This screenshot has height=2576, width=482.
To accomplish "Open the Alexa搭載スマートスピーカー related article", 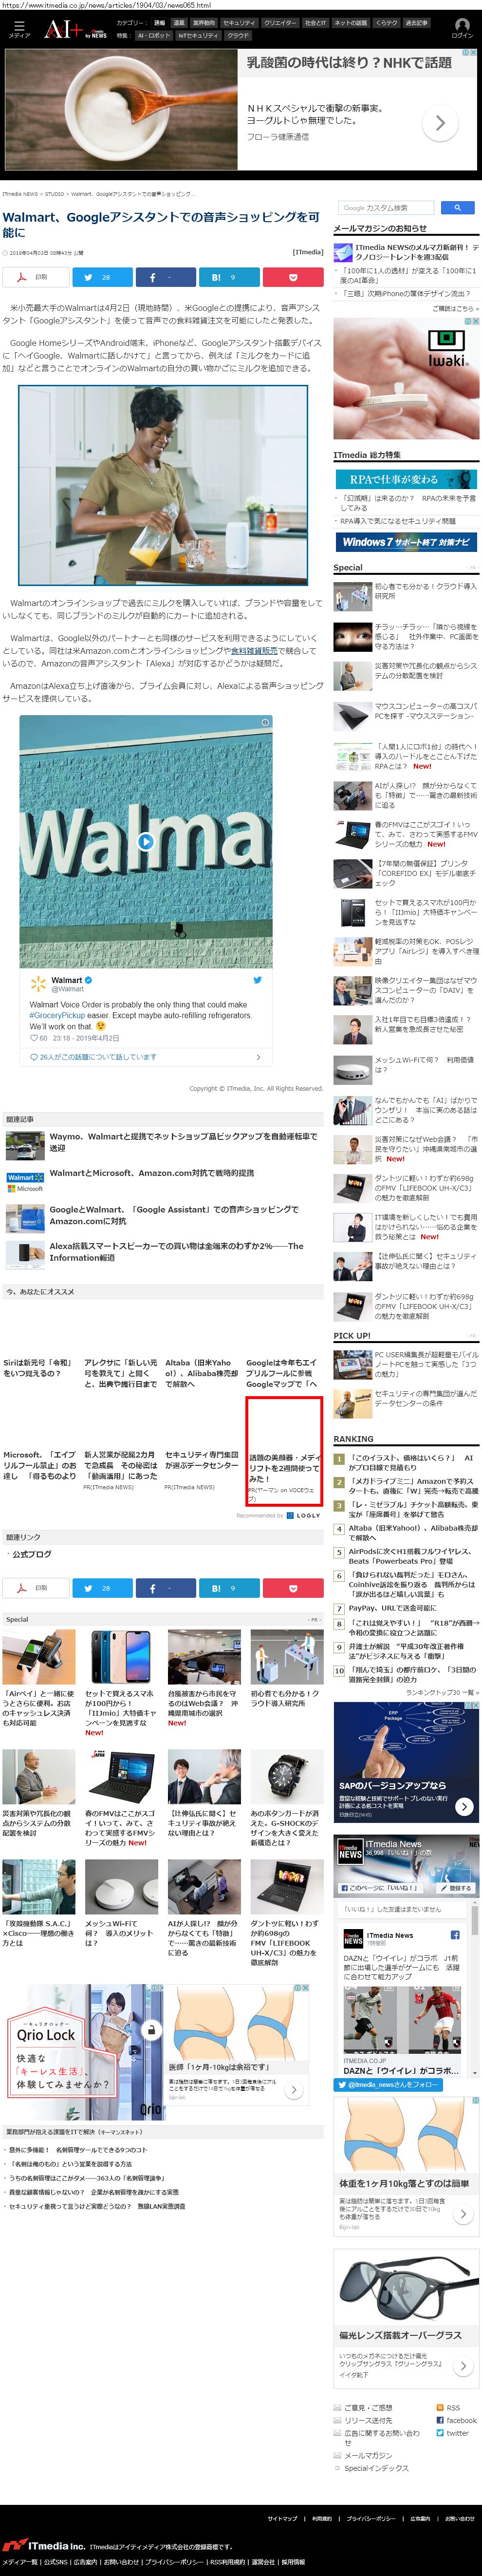I will click(176, 1252).
